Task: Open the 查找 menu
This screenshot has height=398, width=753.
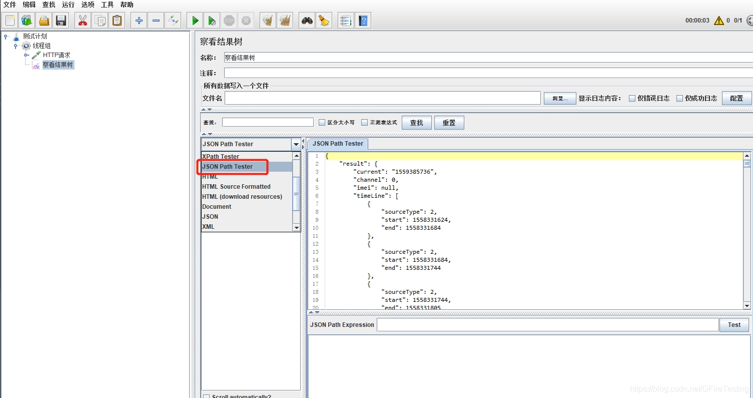Action: pyautogui.click(x=49, y=5)
